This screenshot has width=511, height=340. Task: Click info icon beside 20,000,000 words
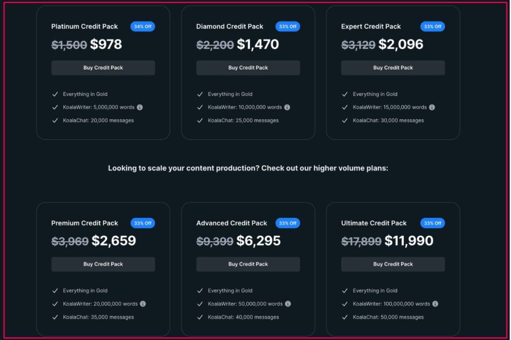pos(143,304)
